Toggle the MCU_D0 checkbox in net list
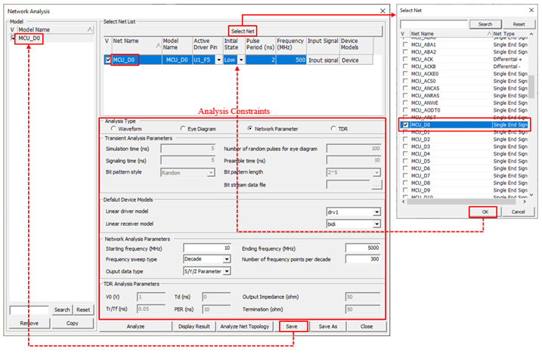The height and width of the screenshot is (355, 542). [107, 60]
